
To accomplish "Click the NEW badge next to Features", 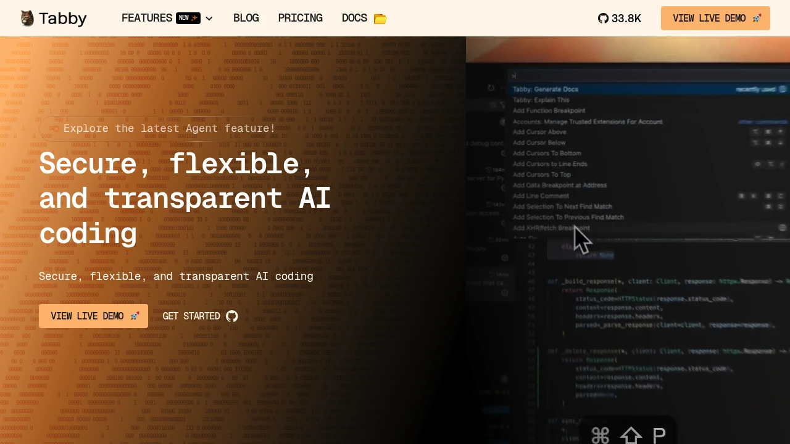I will 188,18.
